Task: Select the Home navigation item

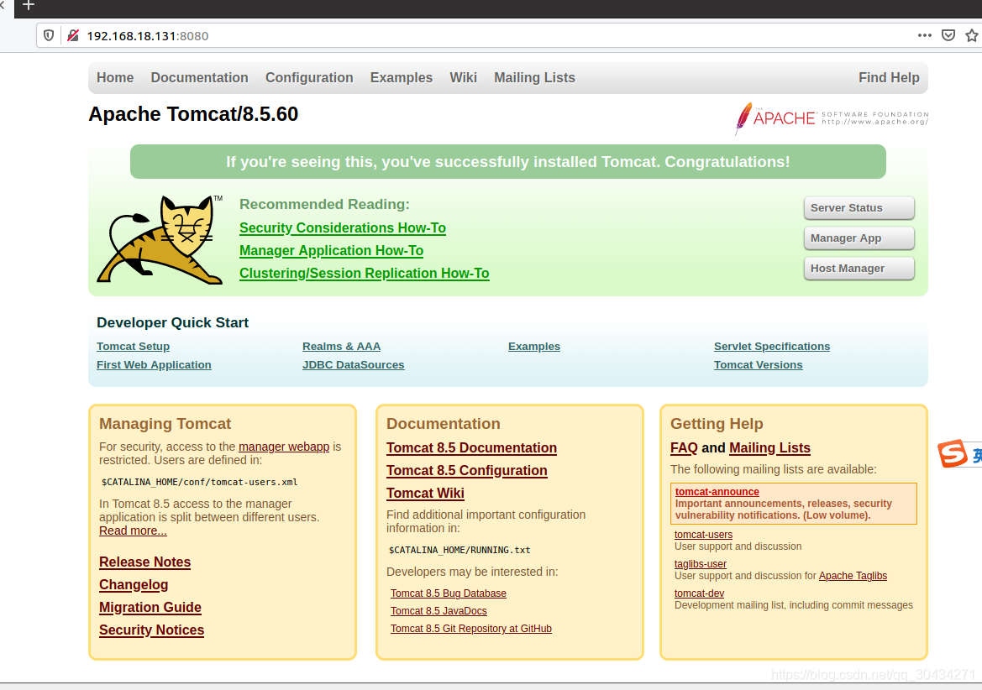Action: [x=115, y=77]
